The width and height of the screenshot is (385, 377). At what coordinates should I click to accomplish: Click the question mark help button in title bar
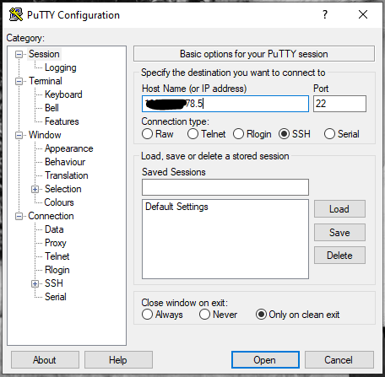325,14
